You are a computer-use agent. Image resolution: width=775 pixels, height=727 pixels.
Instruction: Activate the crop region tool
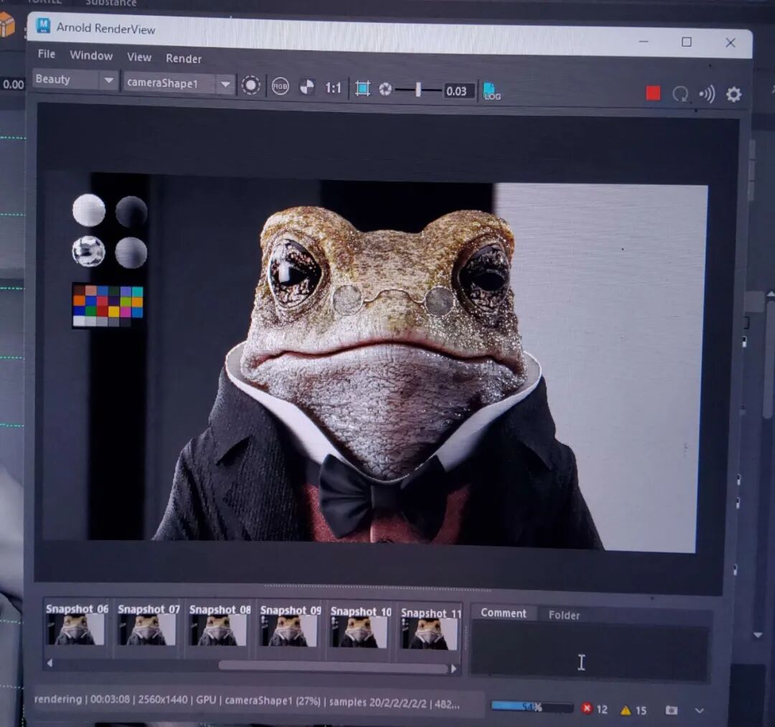(362, 88)
